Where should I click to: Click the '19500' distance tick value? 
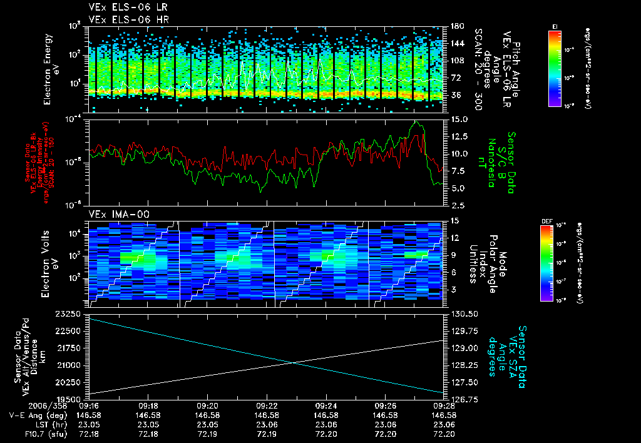coord(69,400)
